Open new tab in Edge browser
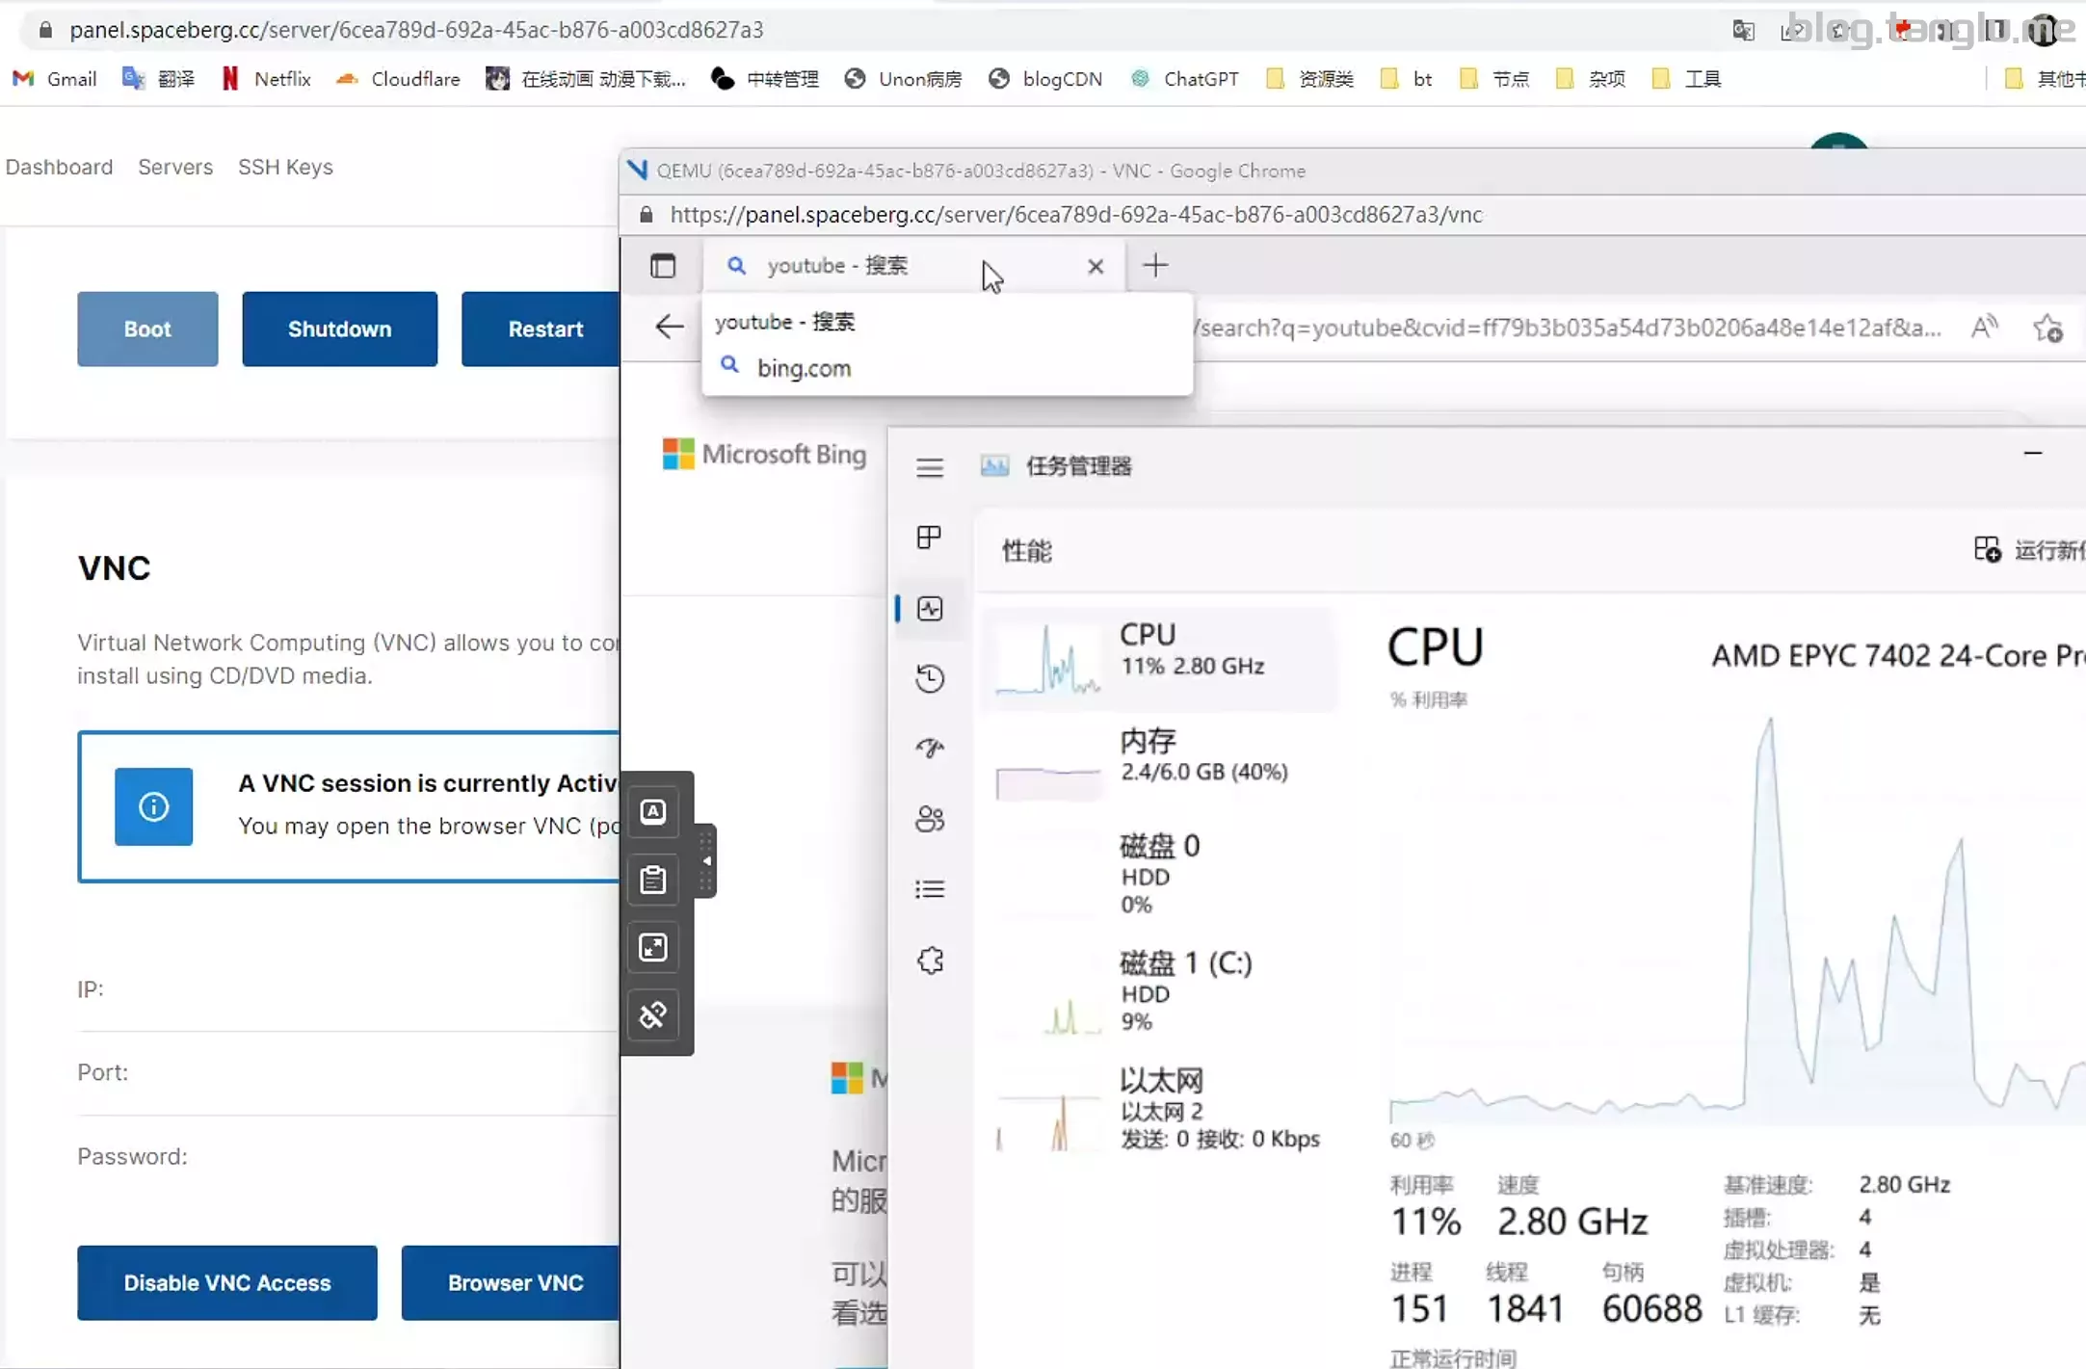 click(x=1155, y=265)
